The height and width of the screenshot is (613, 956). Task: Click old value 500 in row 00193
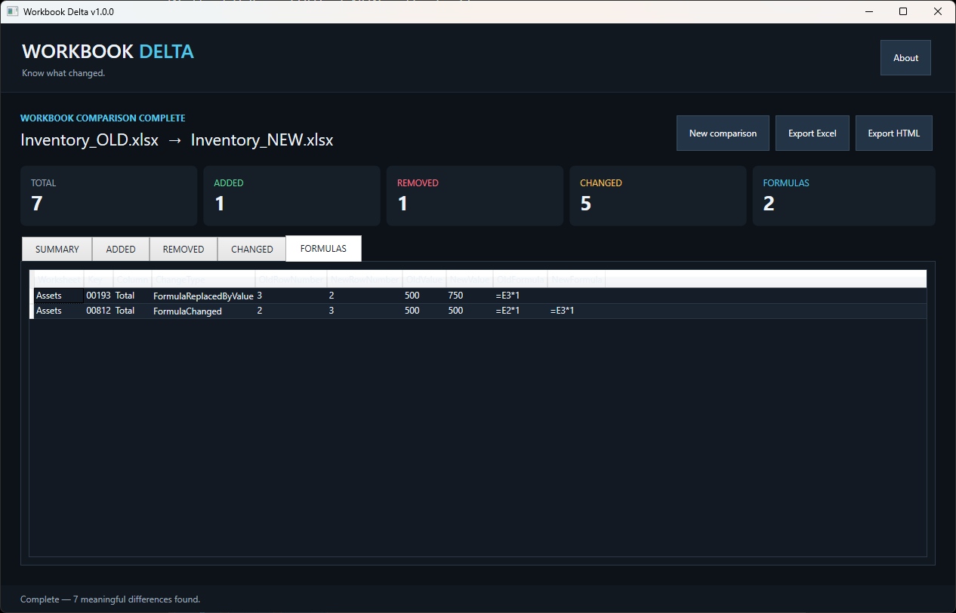424,296
